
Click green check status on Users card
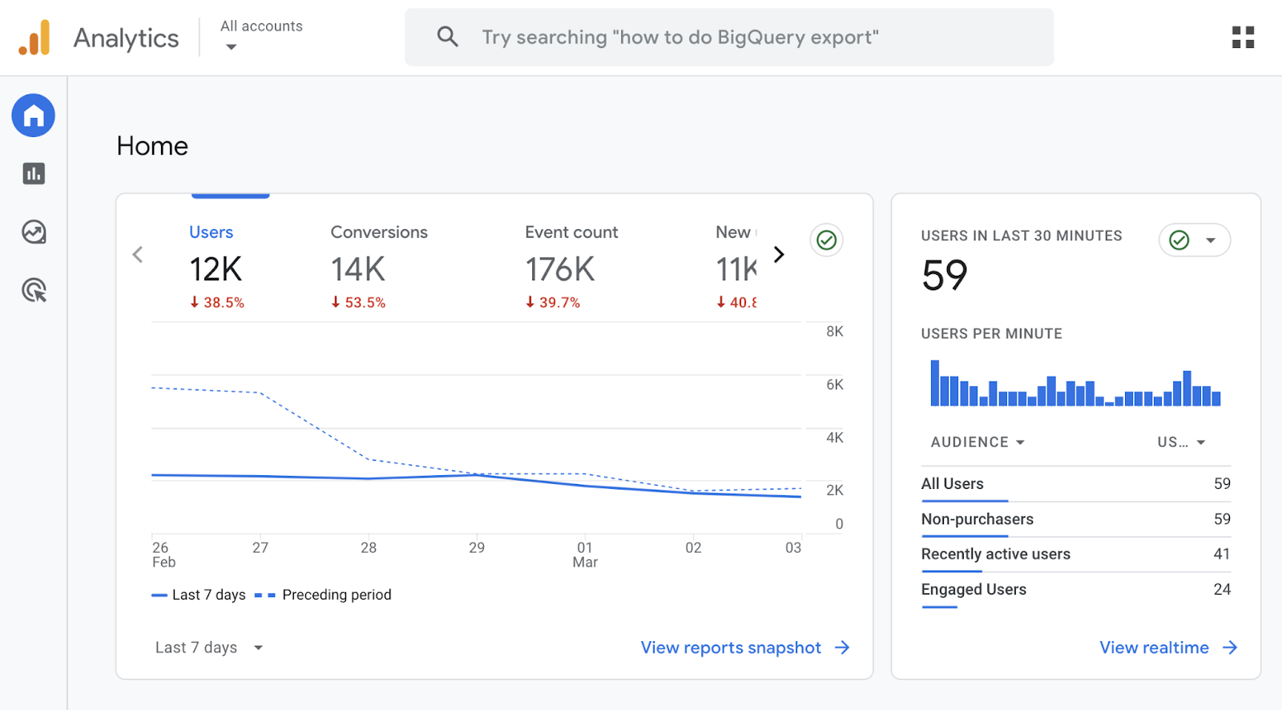click(x=826, y=240)
